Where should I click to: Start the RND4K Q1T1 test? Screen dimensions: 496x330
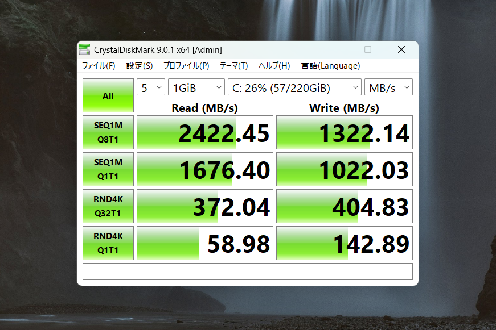click(108, 243)
